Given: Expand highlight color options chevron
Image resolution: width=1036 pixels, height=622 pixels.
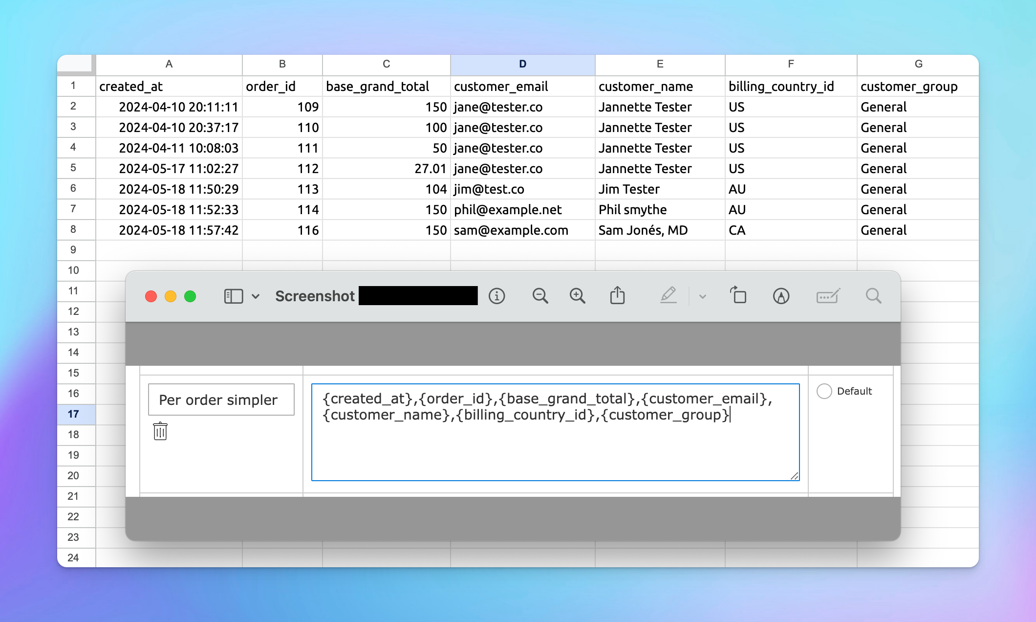Looking at the screenshot, I should coord(703,296).
